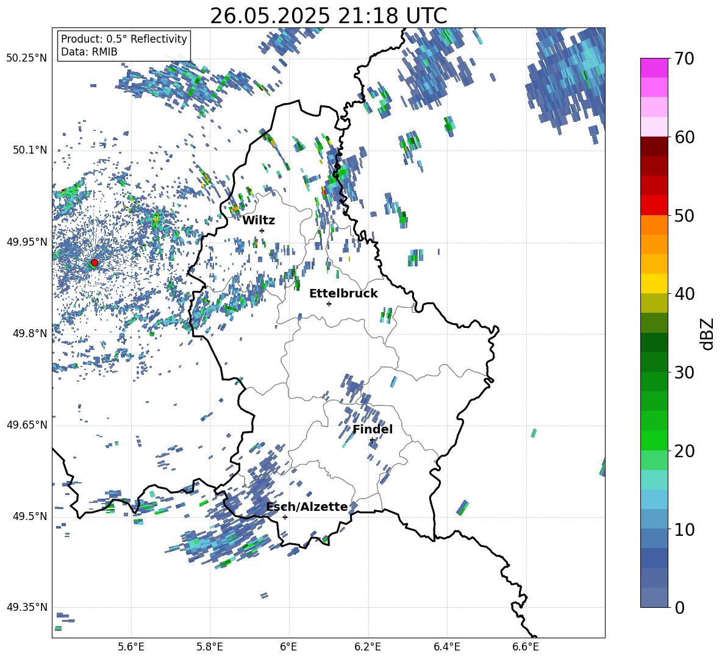The width and height of the screenshot is (722, 659).
Task: Click the 49.65°N latitude label
Action: coord(27,424)
